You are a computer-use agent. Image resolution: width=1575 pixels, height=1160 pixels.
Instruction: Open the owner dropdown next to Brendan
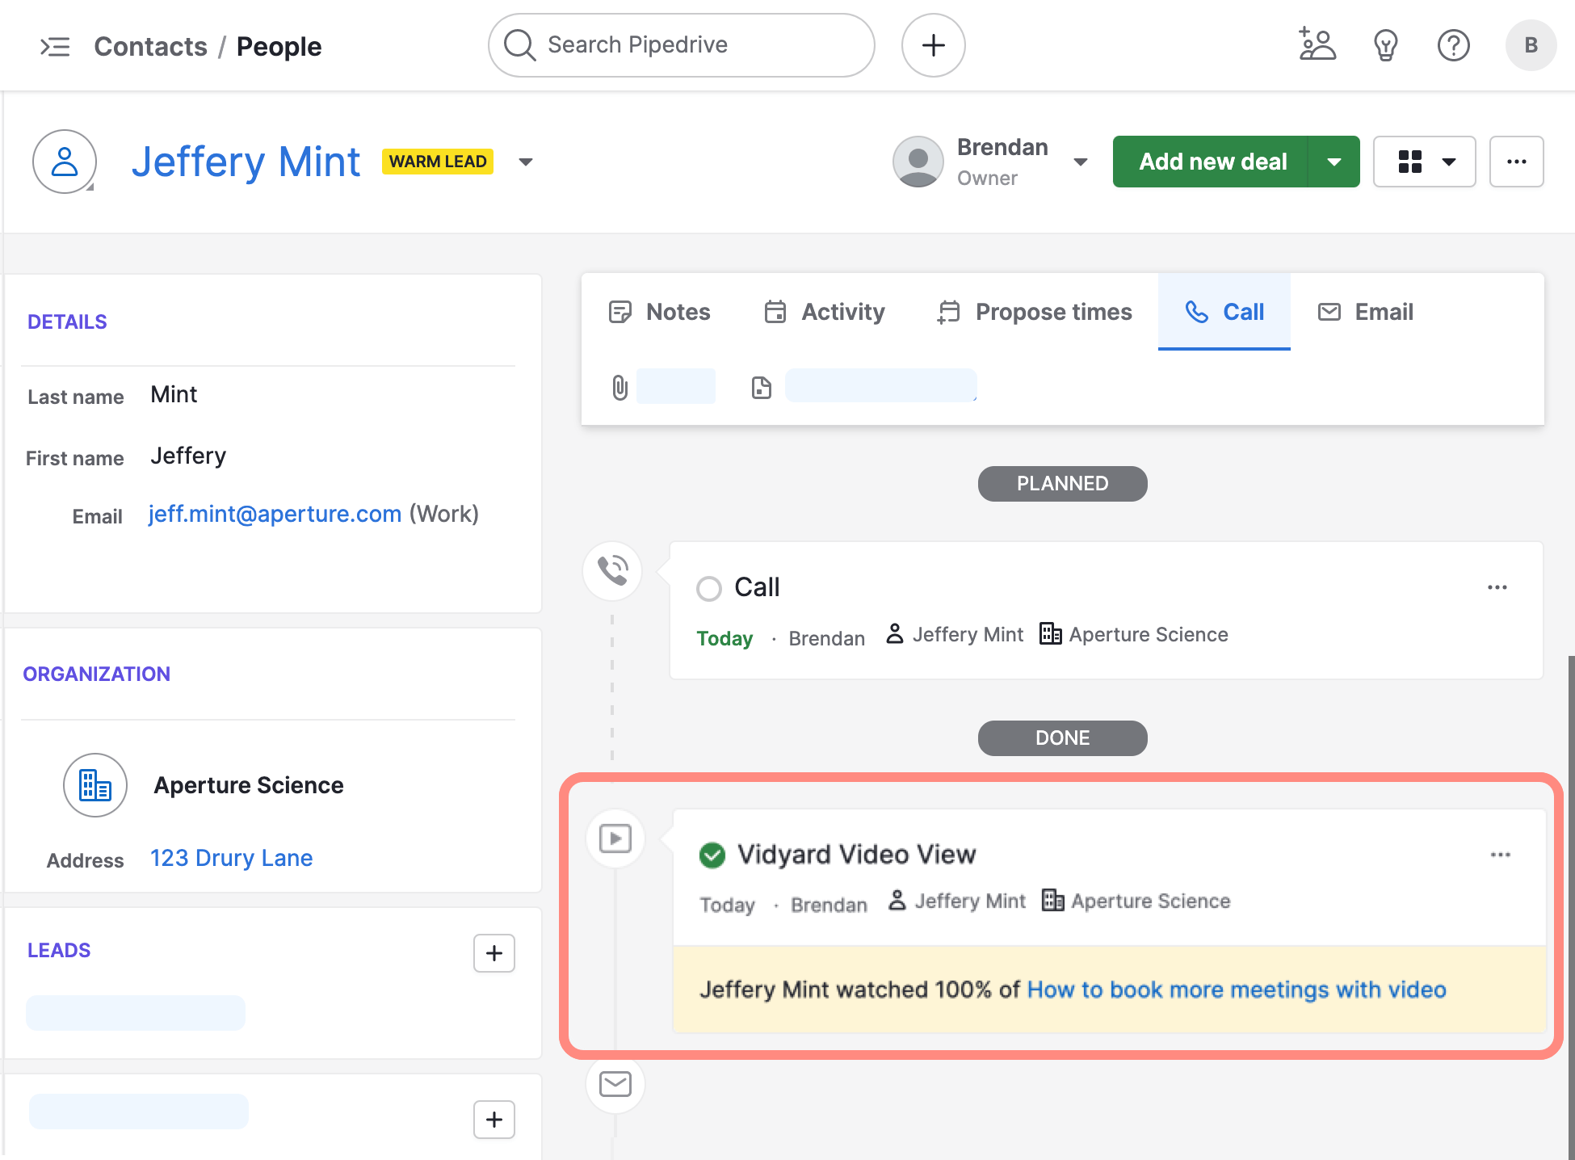click(1081, 162)
